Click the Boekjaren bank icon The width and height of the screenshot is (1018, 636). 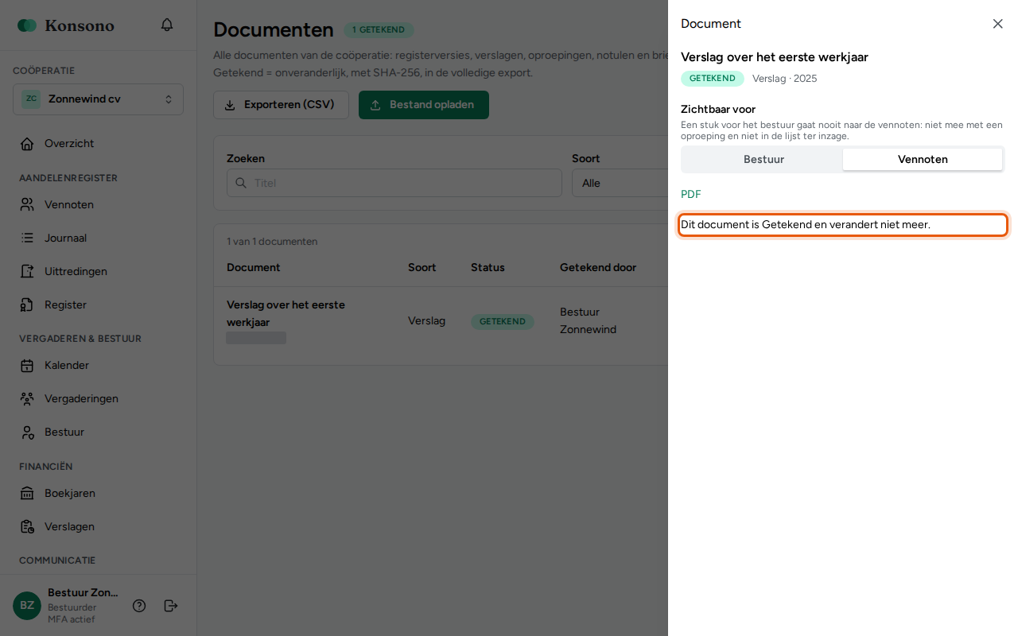pos(27,494)
